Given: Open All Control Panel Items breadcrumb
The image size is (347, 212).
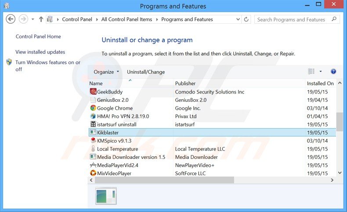Looking at the screenshot, I should 127,19.
